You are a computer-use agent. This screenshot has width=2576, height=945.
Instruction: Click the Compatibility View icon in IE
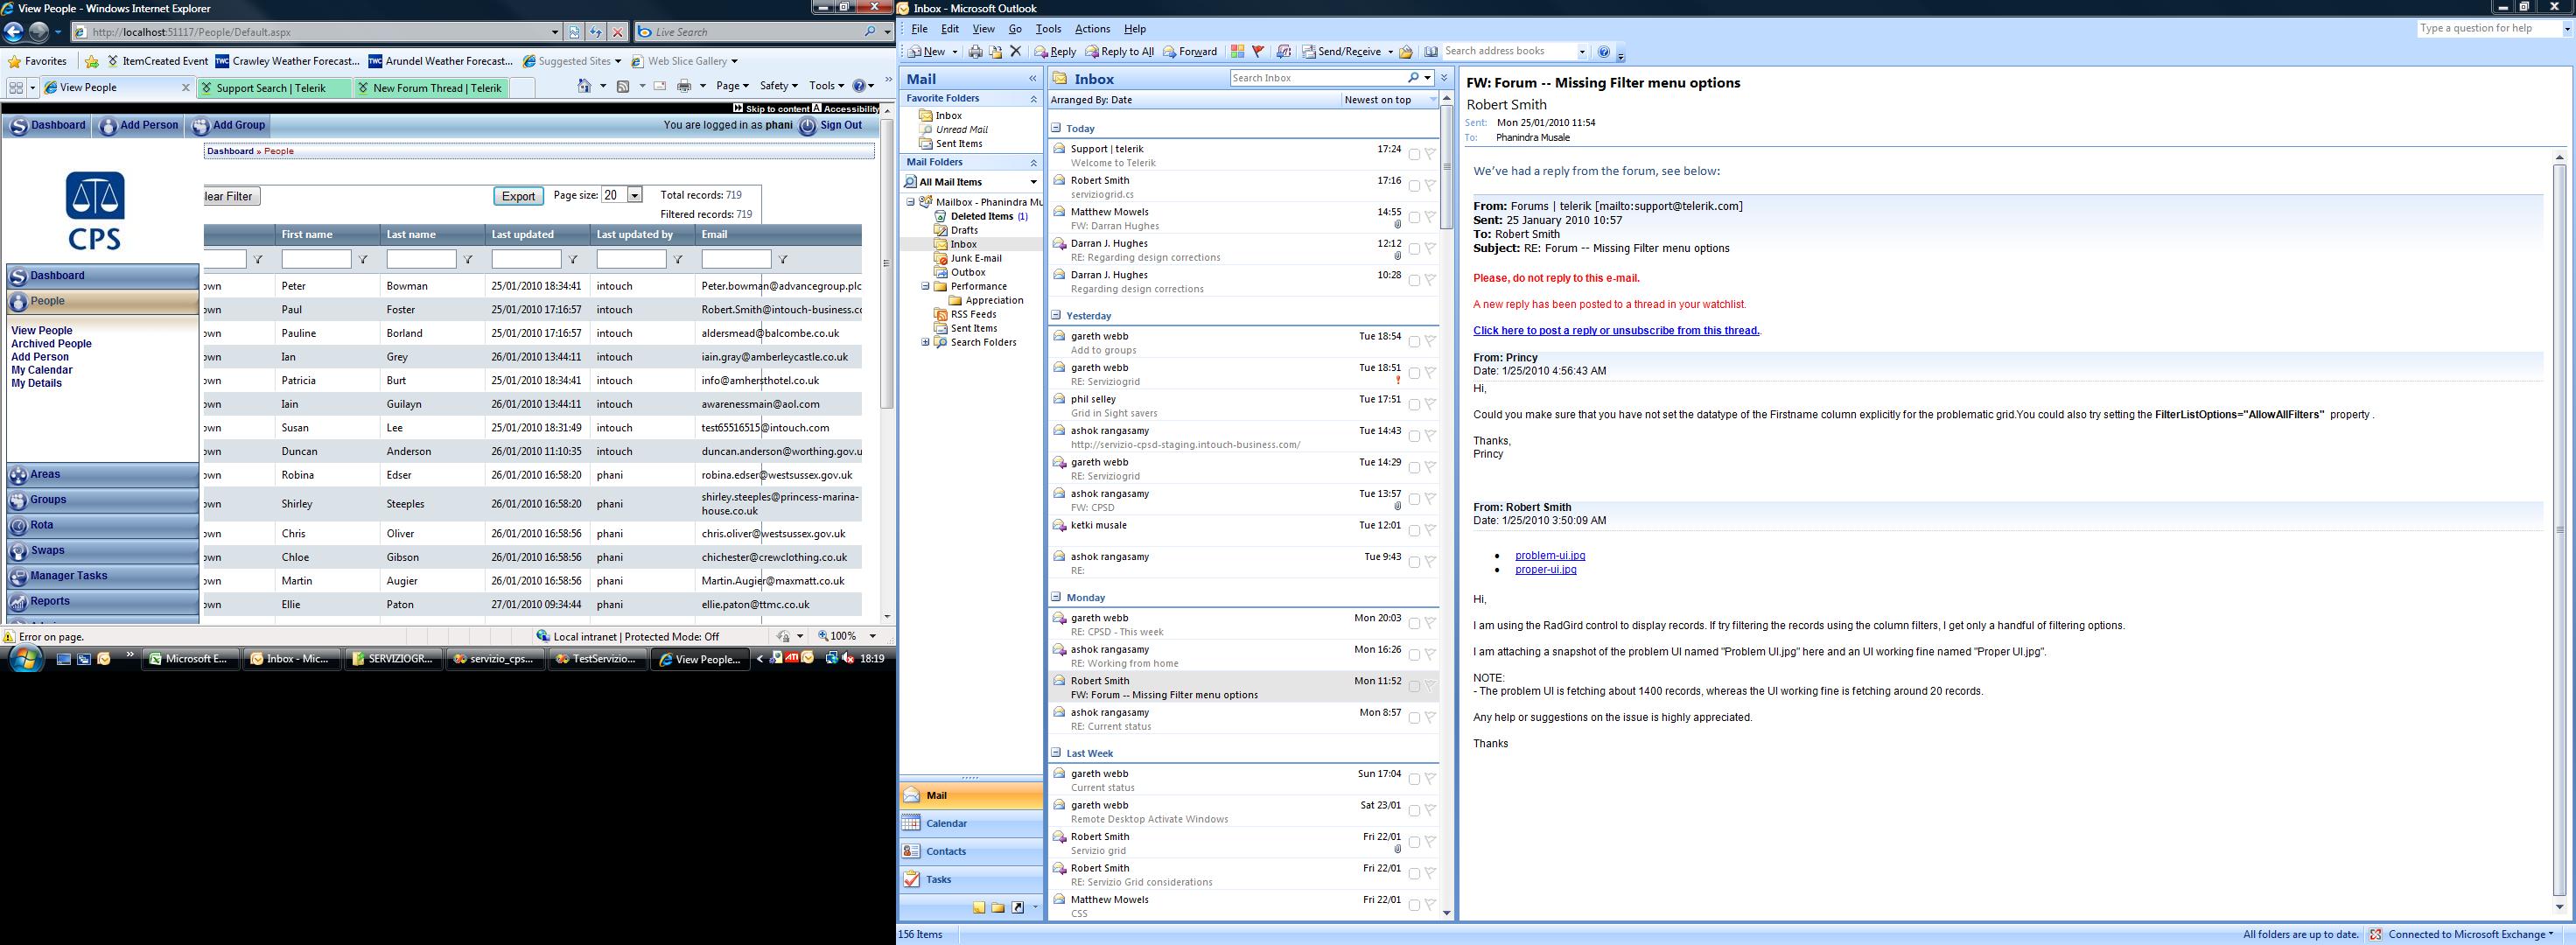(574, 32)
